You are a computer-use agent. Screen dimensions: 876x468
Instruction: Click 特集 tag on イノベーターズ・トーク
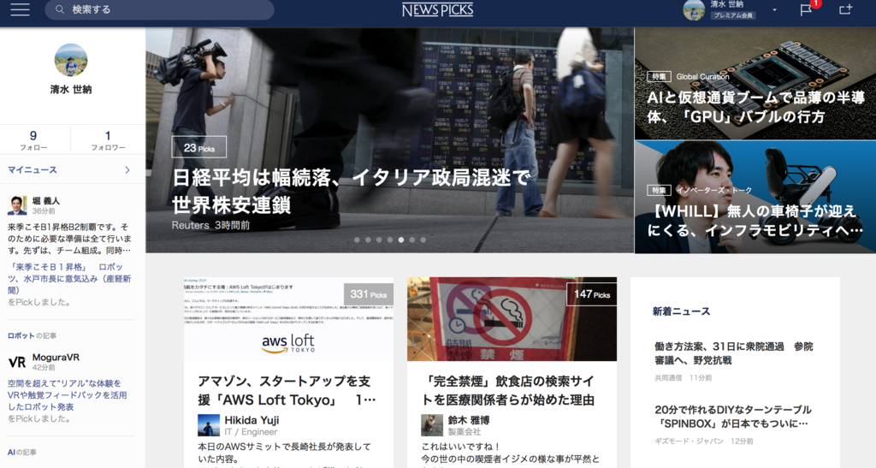[x=659, y=191]
